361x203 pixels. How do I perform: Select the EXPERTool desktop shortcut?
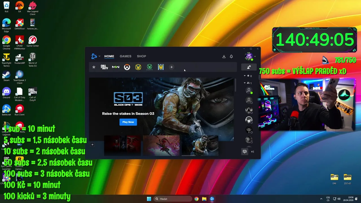[x=19, y=24]
